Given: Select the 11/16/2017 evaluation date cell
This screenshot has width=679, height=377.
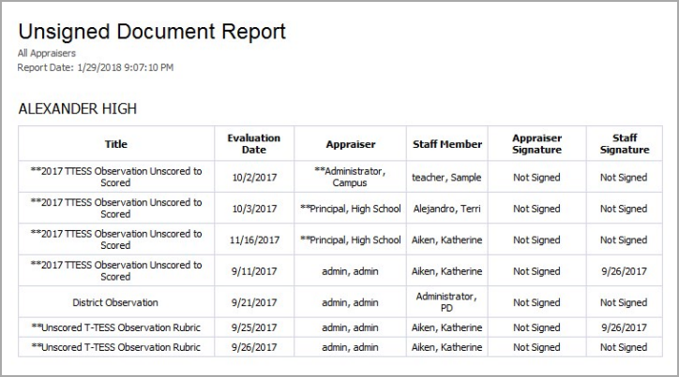Looking at the screenshot, I should click(254, 239).
